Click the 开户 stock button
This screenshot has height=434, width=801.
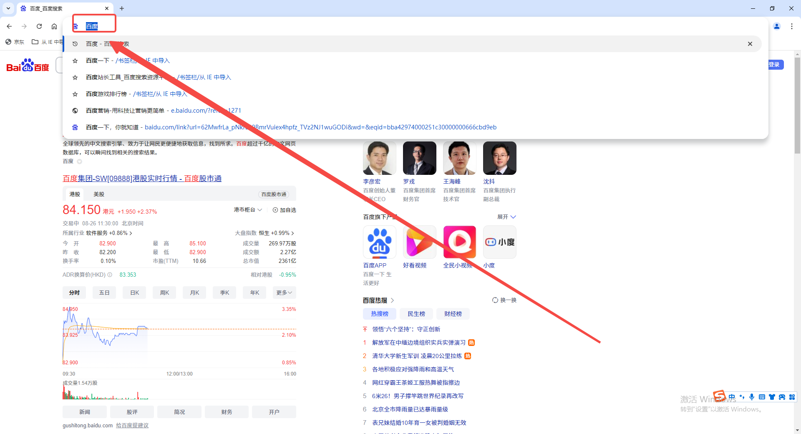click(274, 412)
